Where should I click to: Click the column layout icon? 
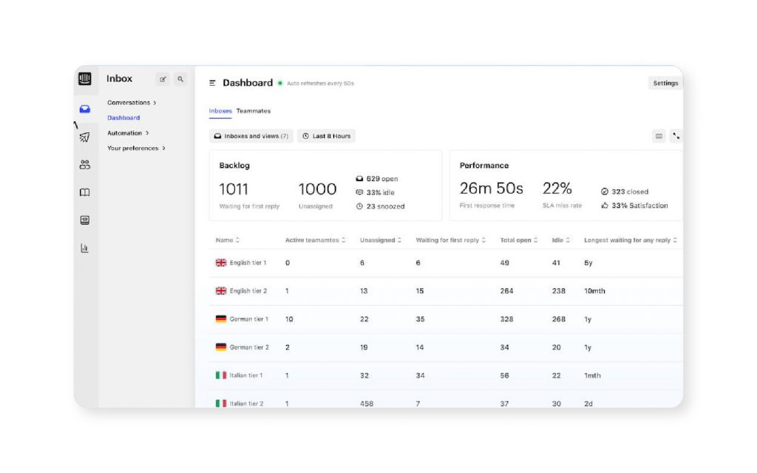pos(659,136)
